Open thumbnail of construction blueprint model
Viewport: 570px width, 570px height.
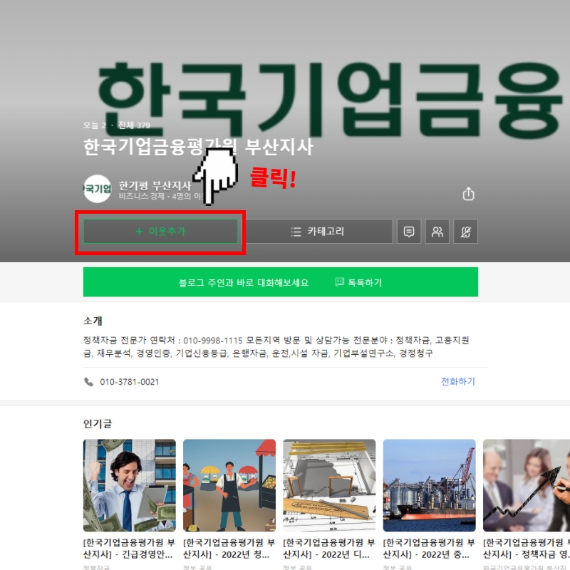329,485
